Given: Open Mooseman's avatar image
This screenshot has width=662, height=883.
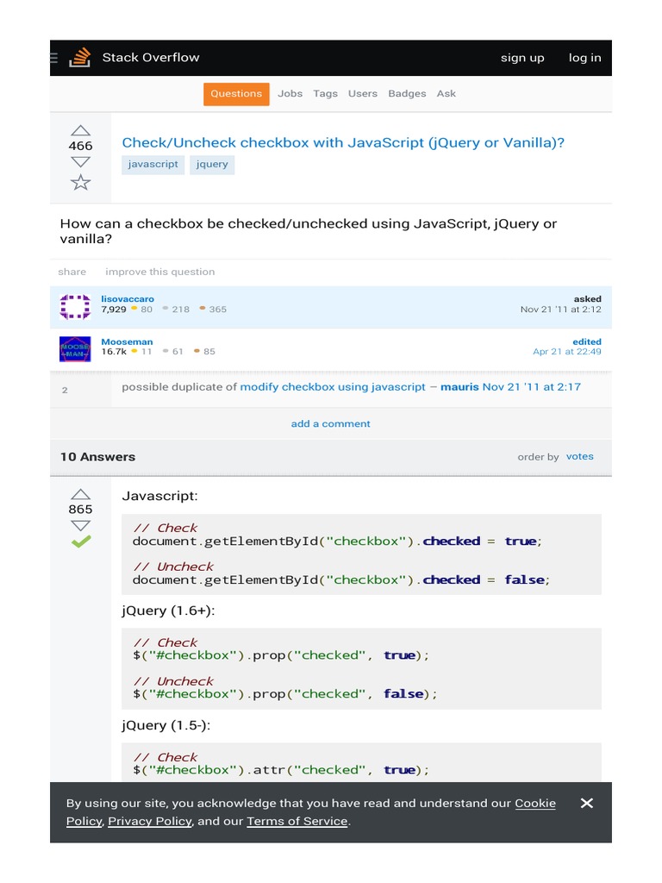Looking at the screenshot, I should (x=75, y=349).
